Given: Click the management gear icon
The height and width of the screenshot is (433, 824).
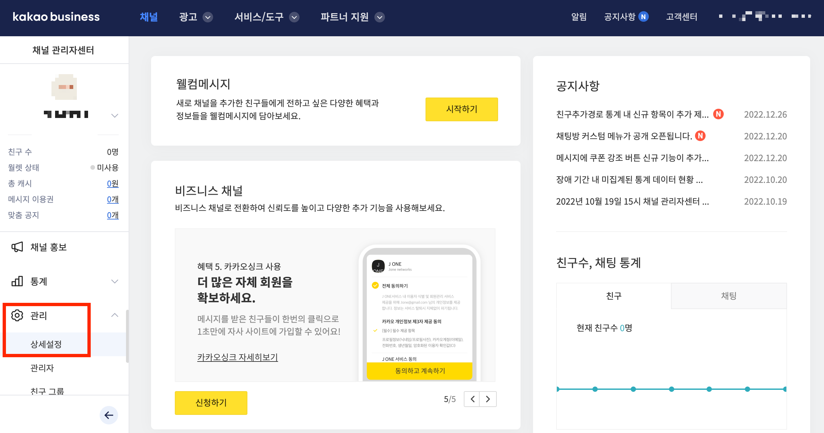Looking at the screenshot, I should 17,315.
